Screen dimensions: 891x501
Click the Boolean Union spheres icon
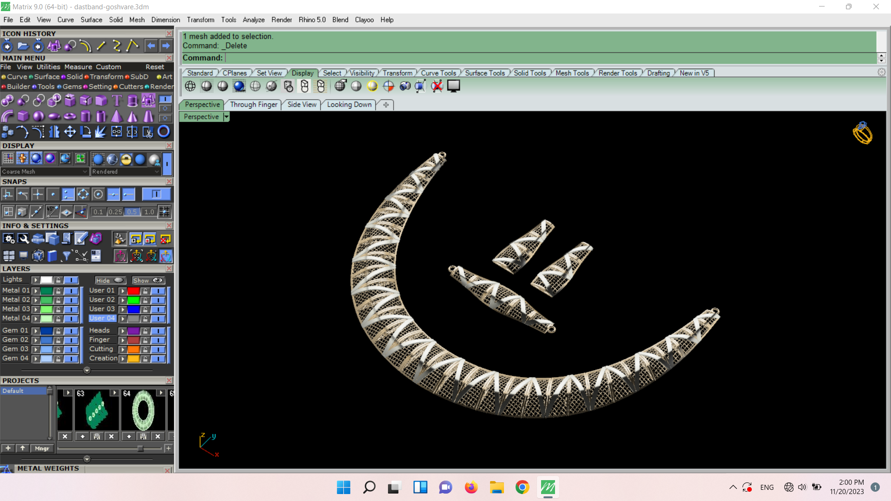pos(8,100)
